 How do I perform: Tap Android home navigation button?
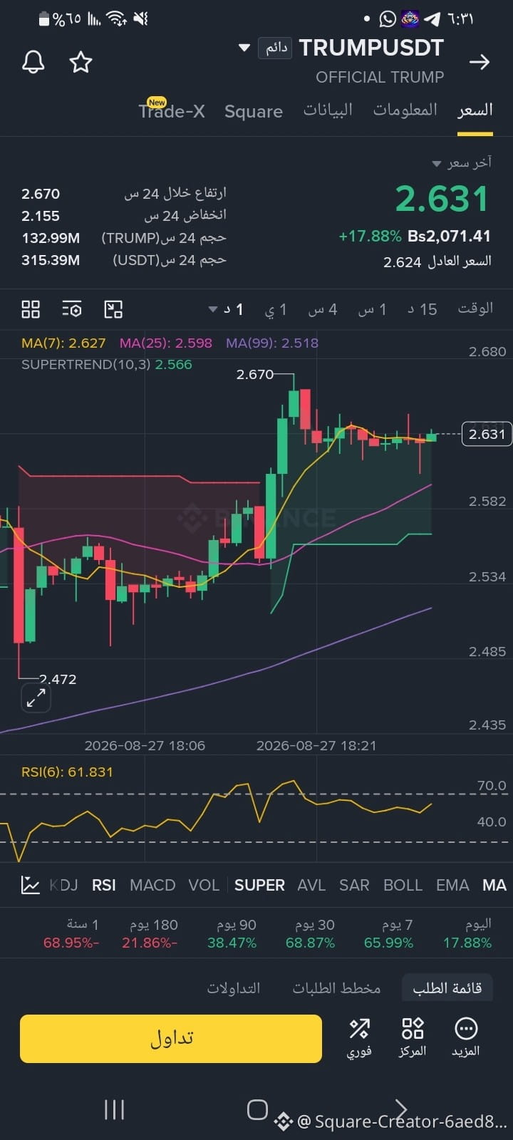click(x=257, y=1109)
